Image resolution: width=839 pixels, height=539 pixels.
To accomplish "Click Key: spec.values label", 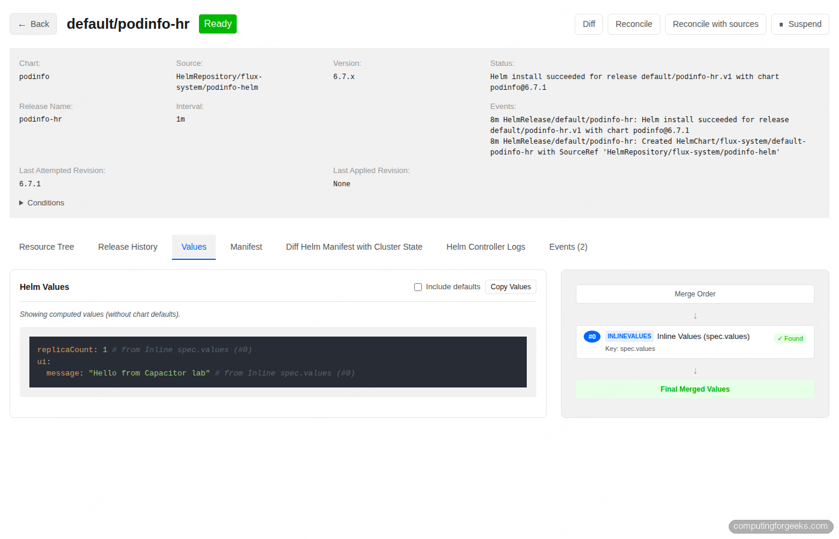I will 630,349.
